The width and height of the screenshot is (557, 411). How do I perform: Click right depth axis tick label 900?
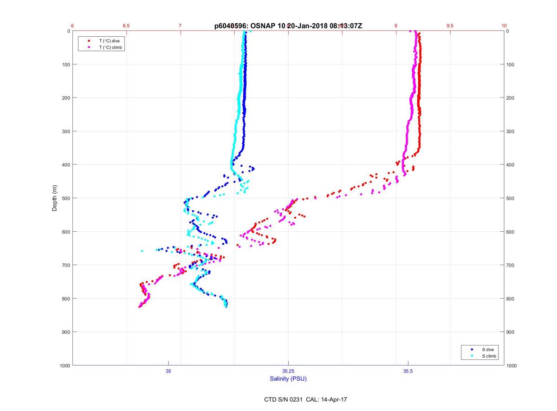(511, 332)
